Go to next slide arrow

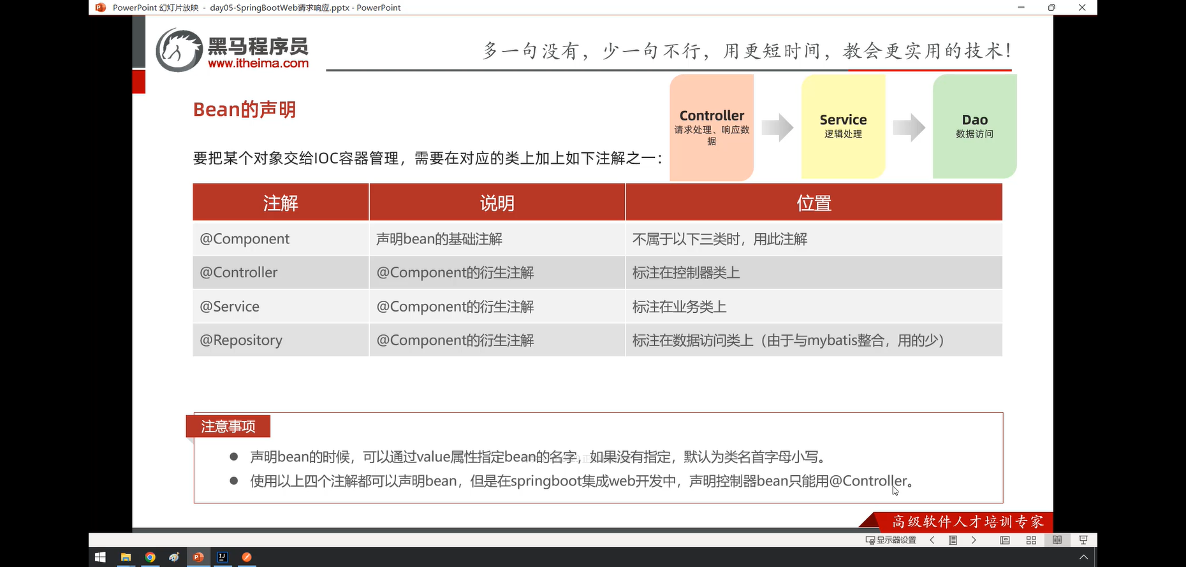pyautogui.click(x=974, y=540)
